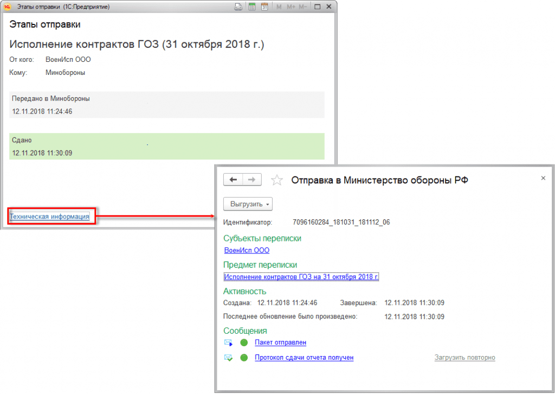Close the Этапы отправки window

click(329, 7)
